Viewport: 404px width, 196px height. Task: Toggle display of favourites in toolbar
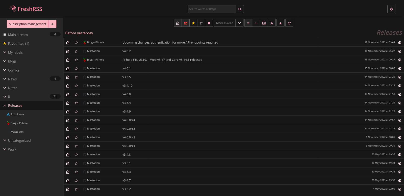coord(193,23)
